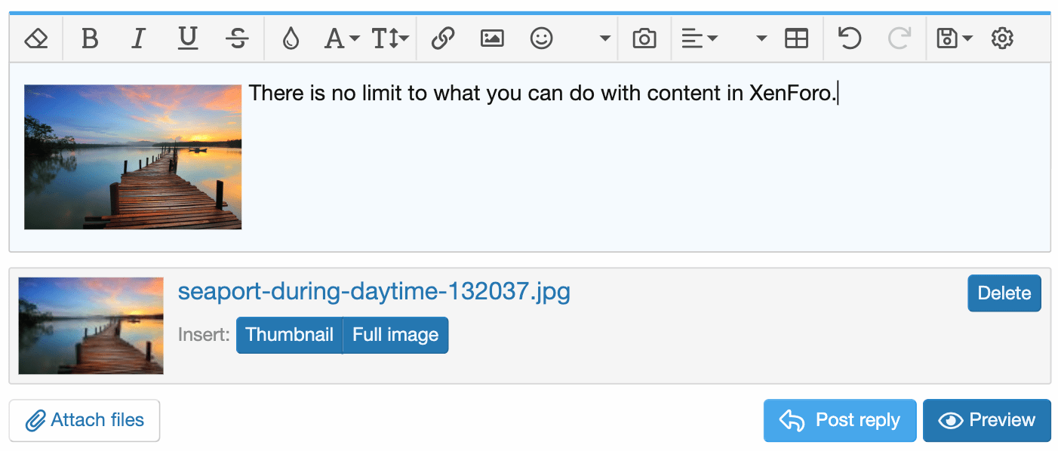Expand the insert options arrow after smiley
Screen dimensions: 1058x451
coord(604,38)
